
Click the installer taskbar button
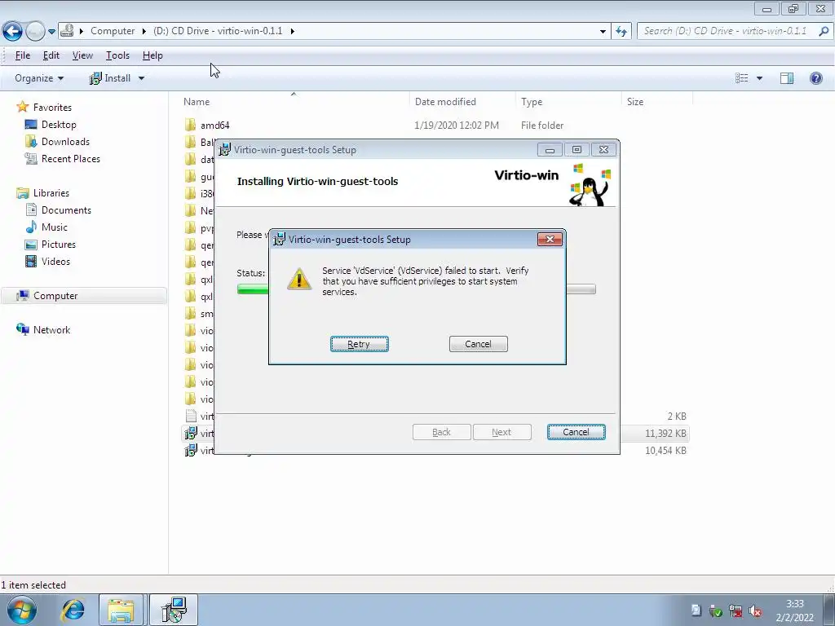[174, 610]
